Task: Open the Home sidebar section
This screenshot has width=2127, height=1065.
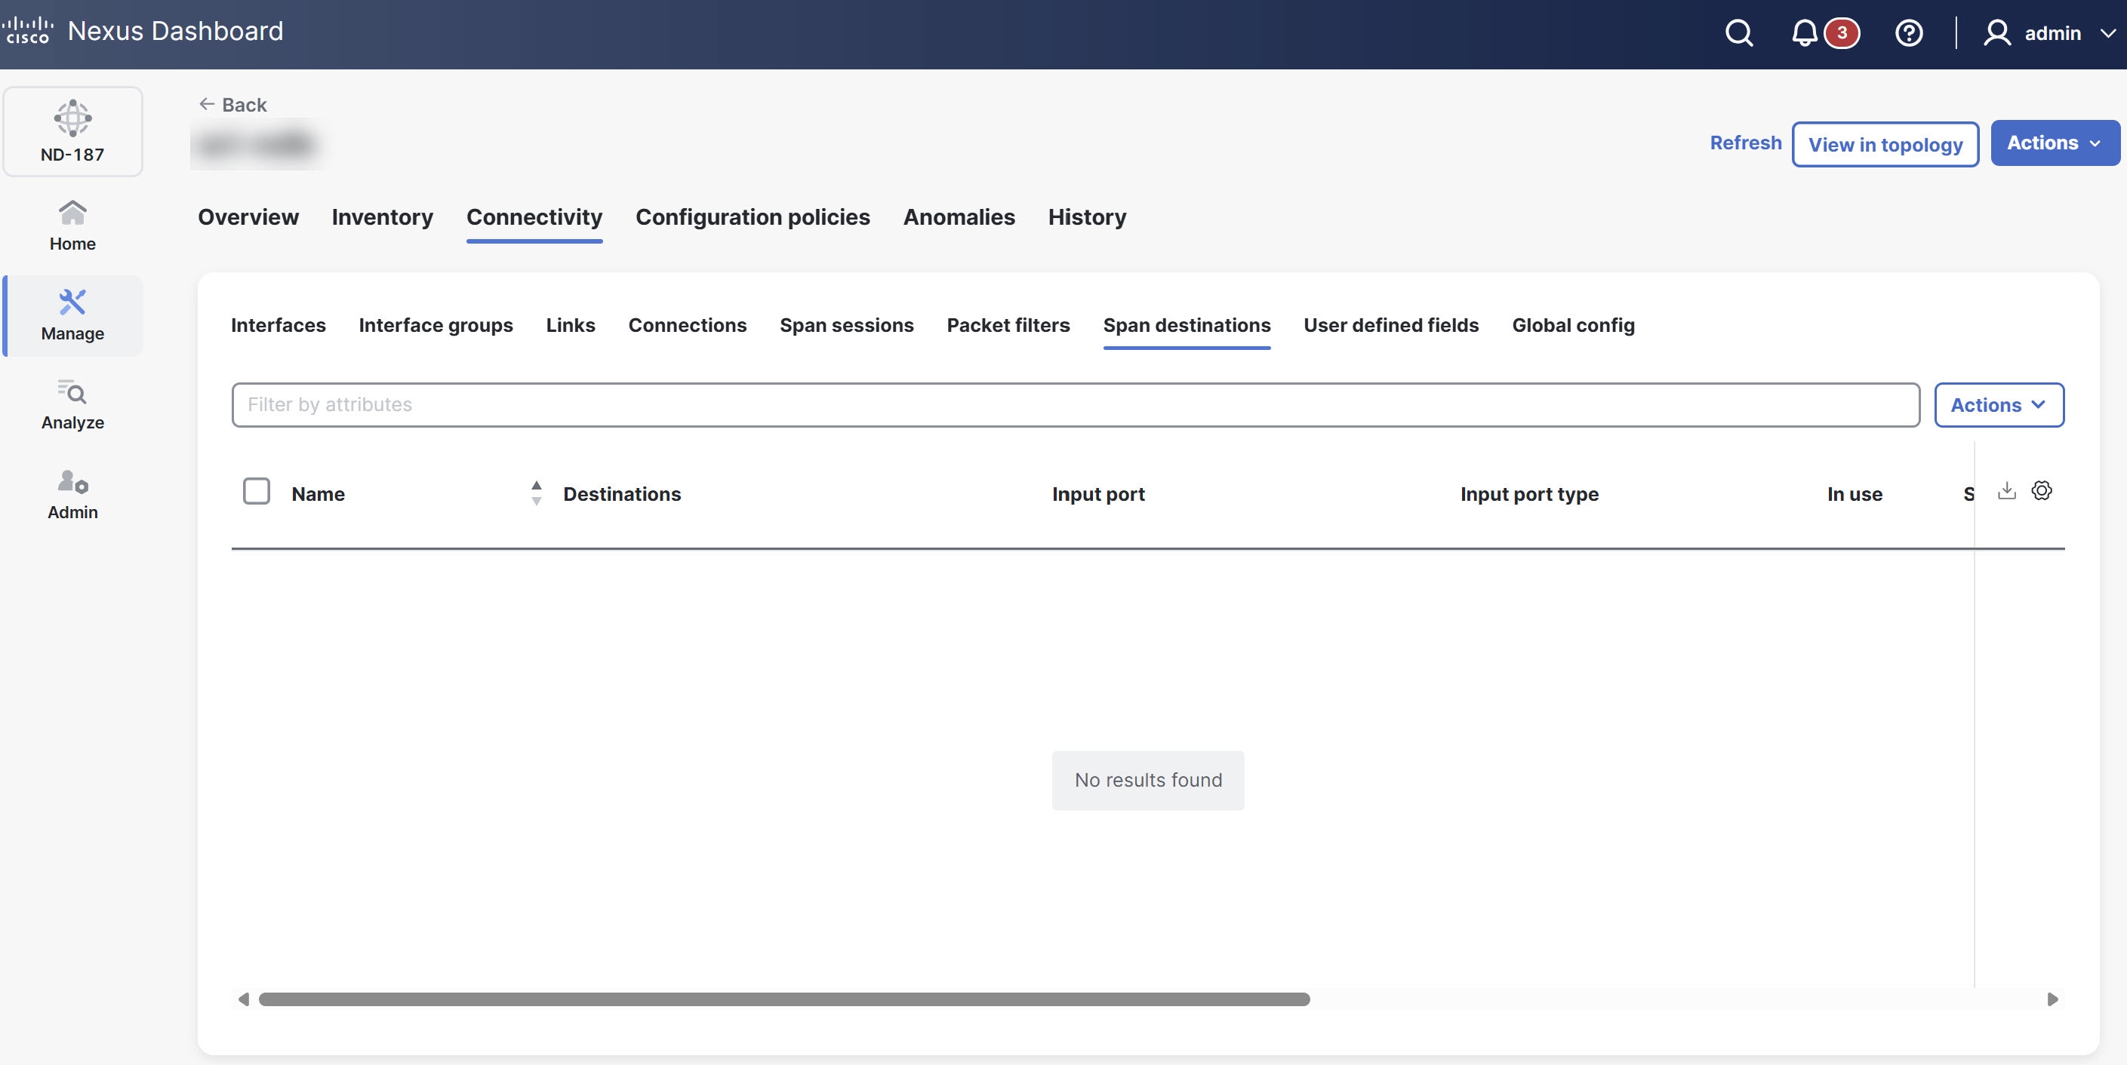Action: [x=72, y=226]
